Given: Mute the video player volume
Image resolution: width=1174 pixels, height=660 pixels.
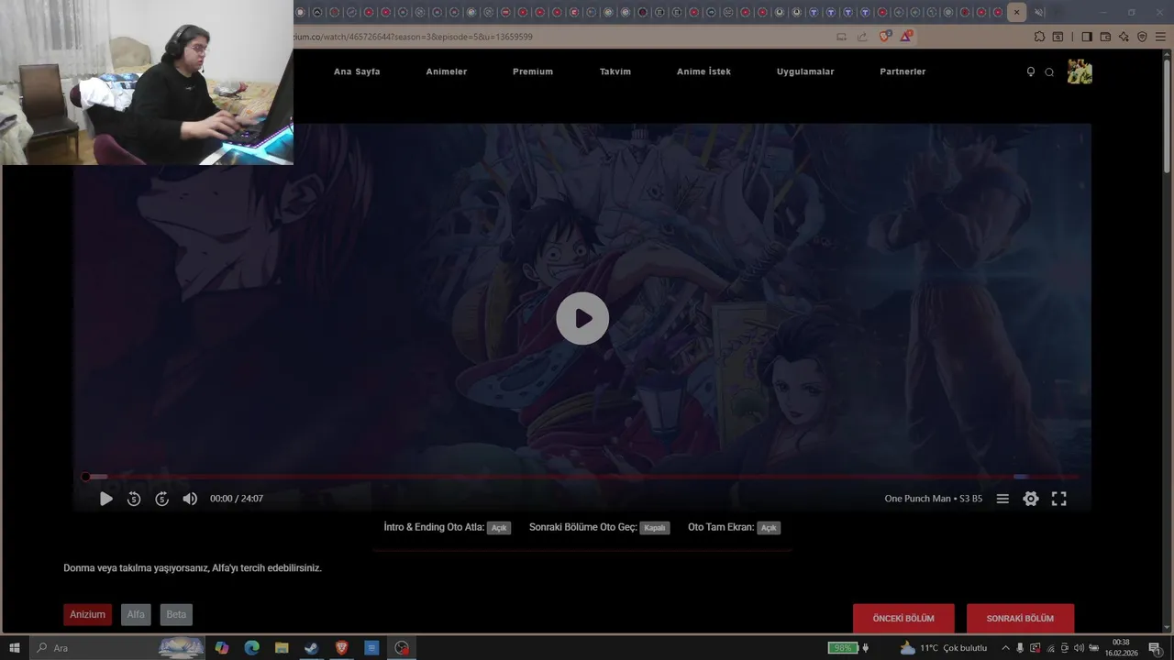Looking at the screenshot, I should [x=190, y=499].
